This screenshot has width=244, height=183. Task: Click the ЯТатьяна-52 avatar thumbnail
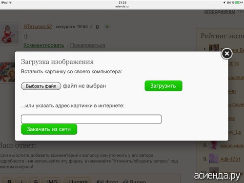[x=10, y=34]
